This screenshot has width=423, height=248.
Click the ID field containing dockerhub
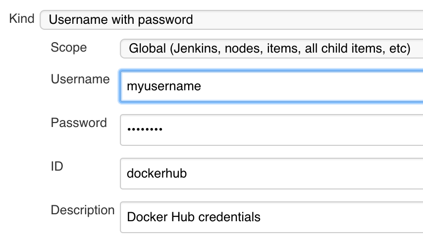coord(271,174)
